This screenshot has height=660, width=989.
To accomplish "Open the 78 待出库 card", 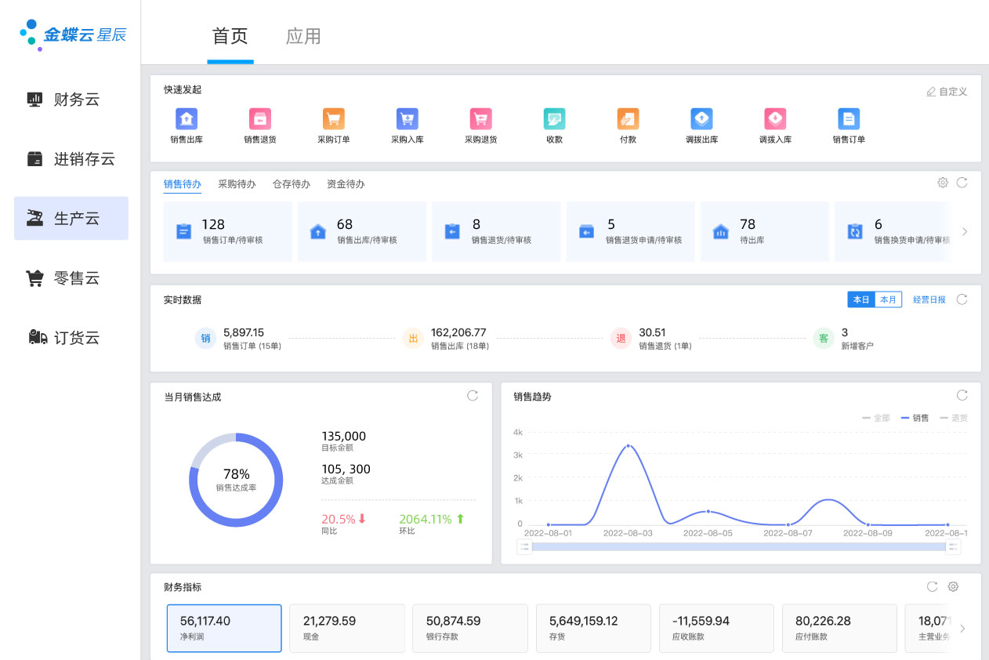I will click(x=765, y=231).
